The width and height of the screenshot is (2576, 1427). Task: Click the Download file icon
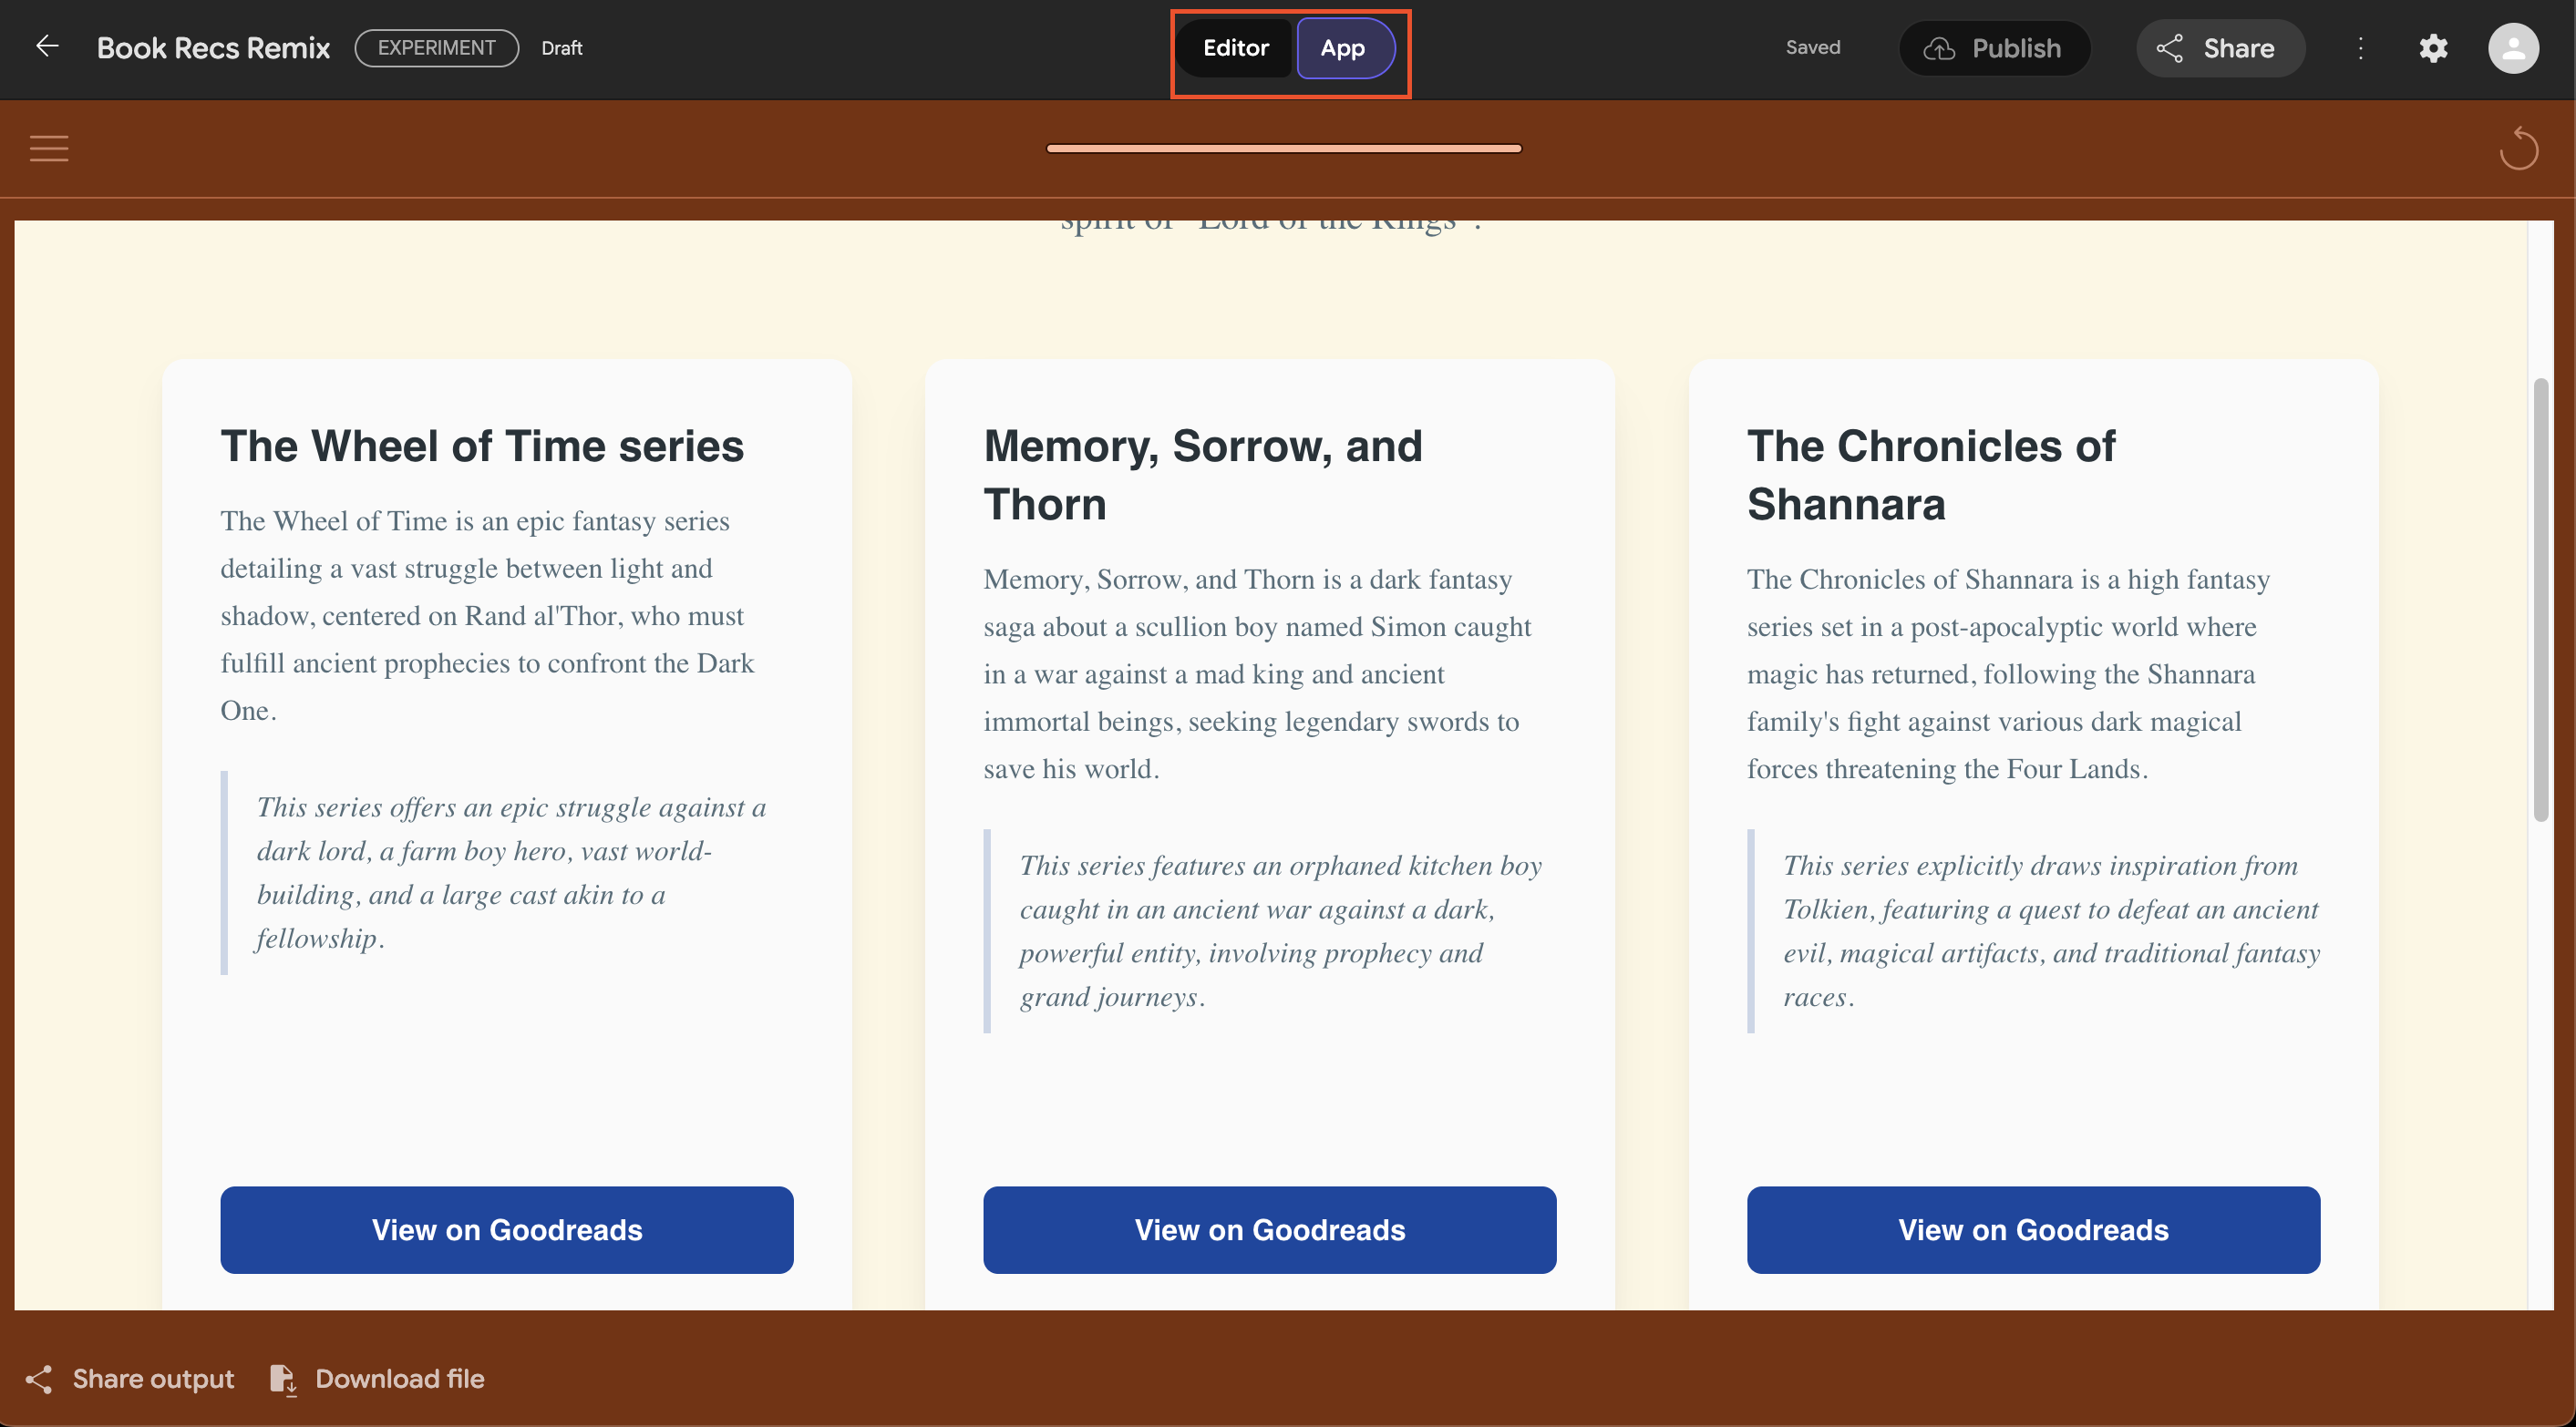283,1379
